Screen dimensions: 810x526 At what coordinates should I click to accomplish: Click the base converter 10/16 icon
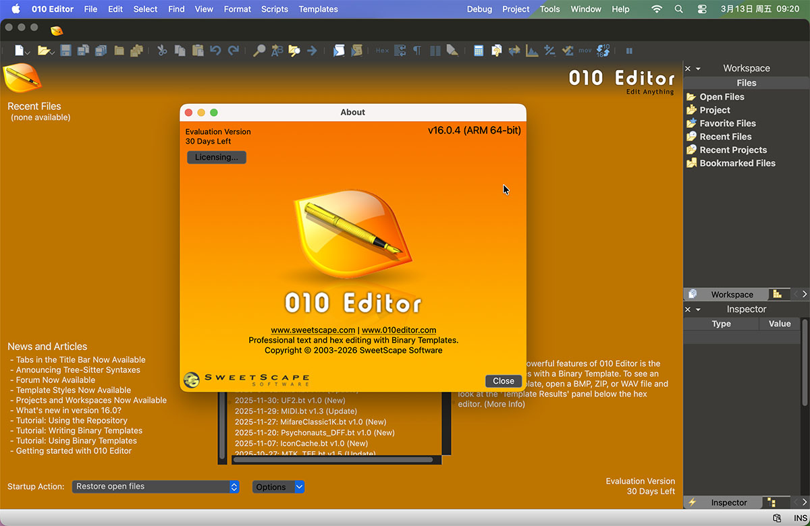[603, 51]
